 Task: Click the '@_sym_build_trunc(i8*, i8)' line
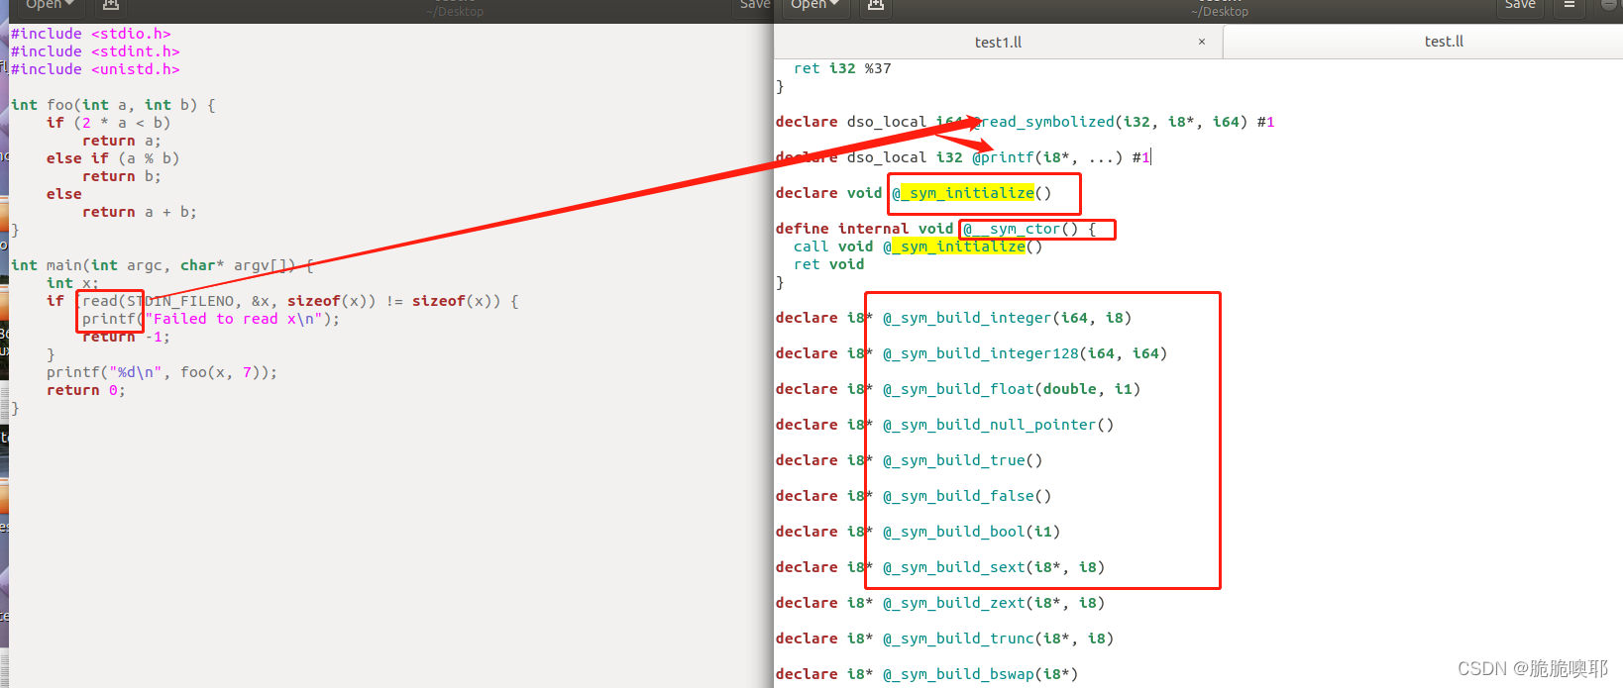click(x=944, y=639)
